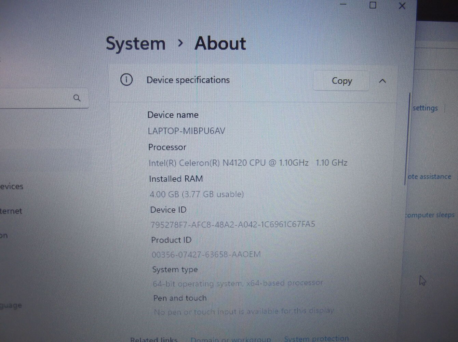Minimize the Settings window
Screen dimensions: 458x342
343,4
